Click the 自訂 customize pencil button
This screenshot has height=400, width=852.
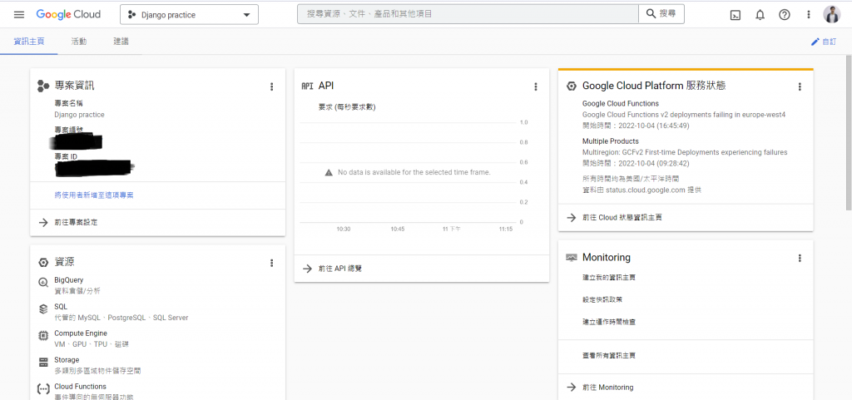point(824,42)
